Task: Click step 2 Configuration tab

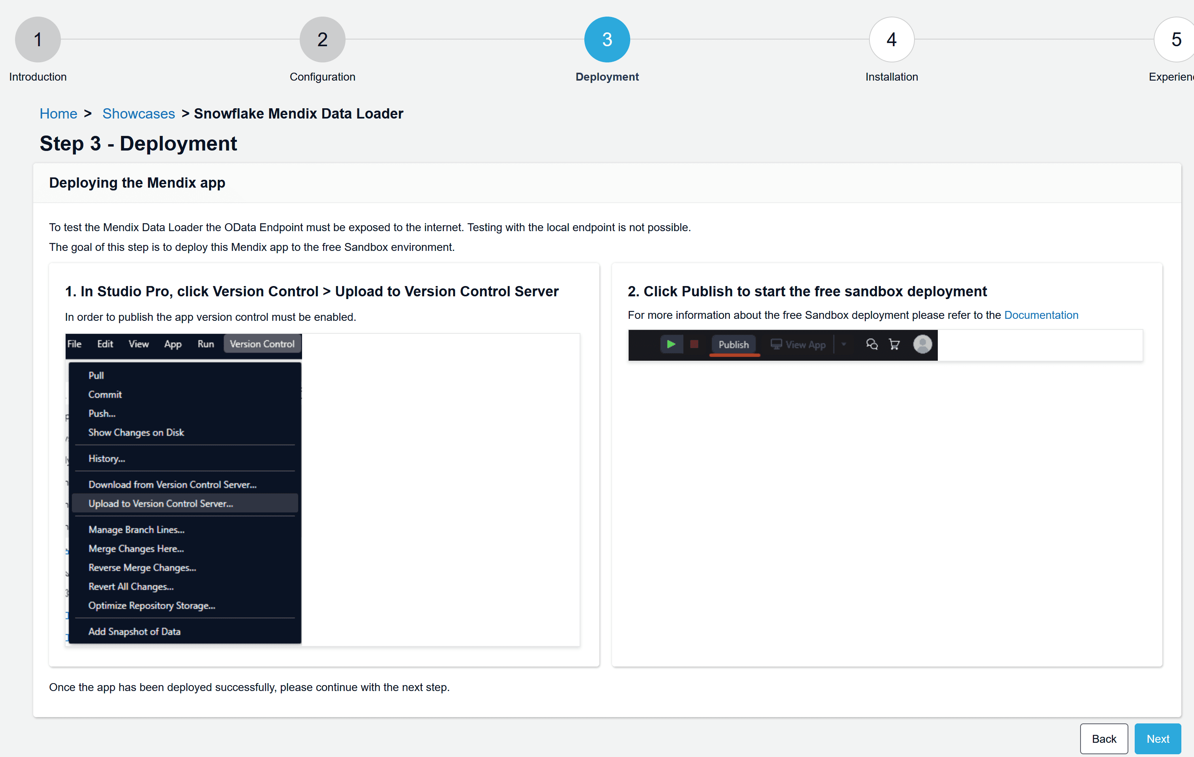Action: 323,38
